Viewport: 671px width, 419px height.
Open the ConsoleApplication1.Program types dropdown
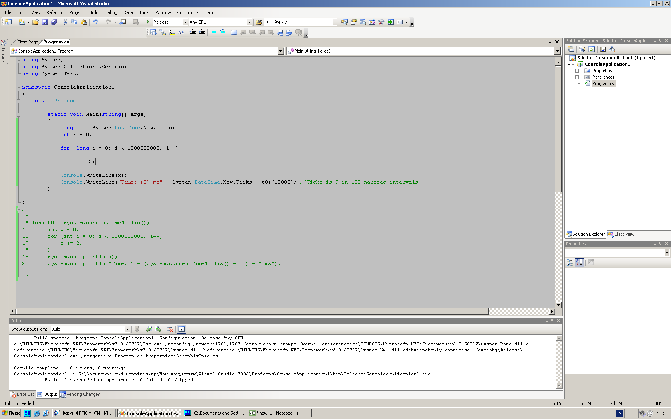(280, 51)
